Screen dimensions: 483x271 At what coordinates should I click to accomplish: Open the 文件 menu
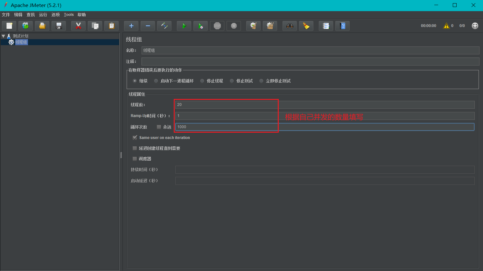tap(6, 15)
